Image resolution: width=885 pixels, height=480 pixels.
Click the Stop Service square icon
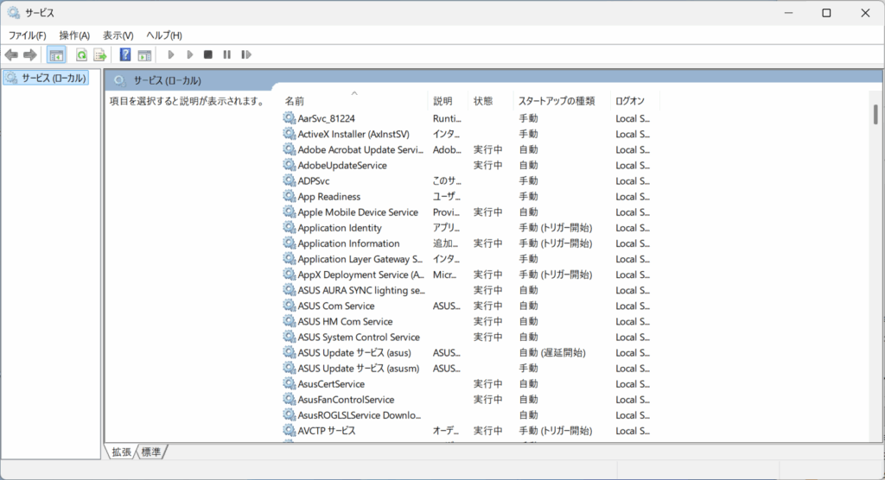tap(207, 54)
